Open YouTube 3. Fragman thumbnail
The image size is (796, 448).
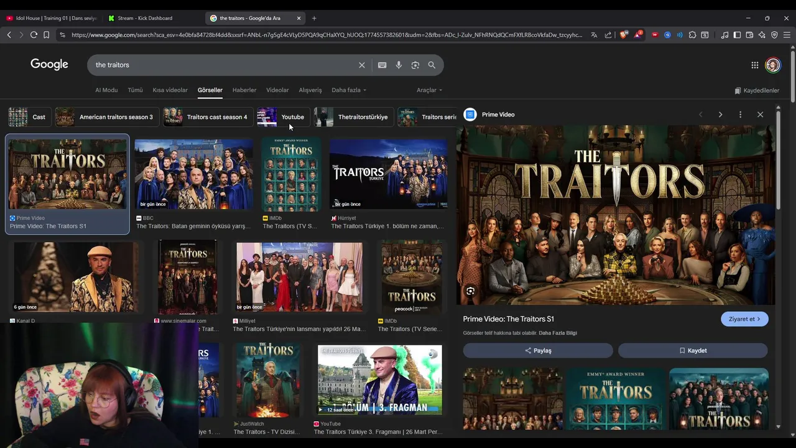pos(380,380)
